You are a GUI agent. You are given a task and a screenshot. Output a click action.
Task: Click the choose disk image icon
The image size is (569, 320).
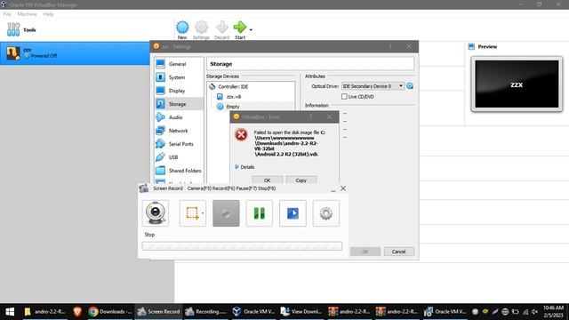coord(410,86)
